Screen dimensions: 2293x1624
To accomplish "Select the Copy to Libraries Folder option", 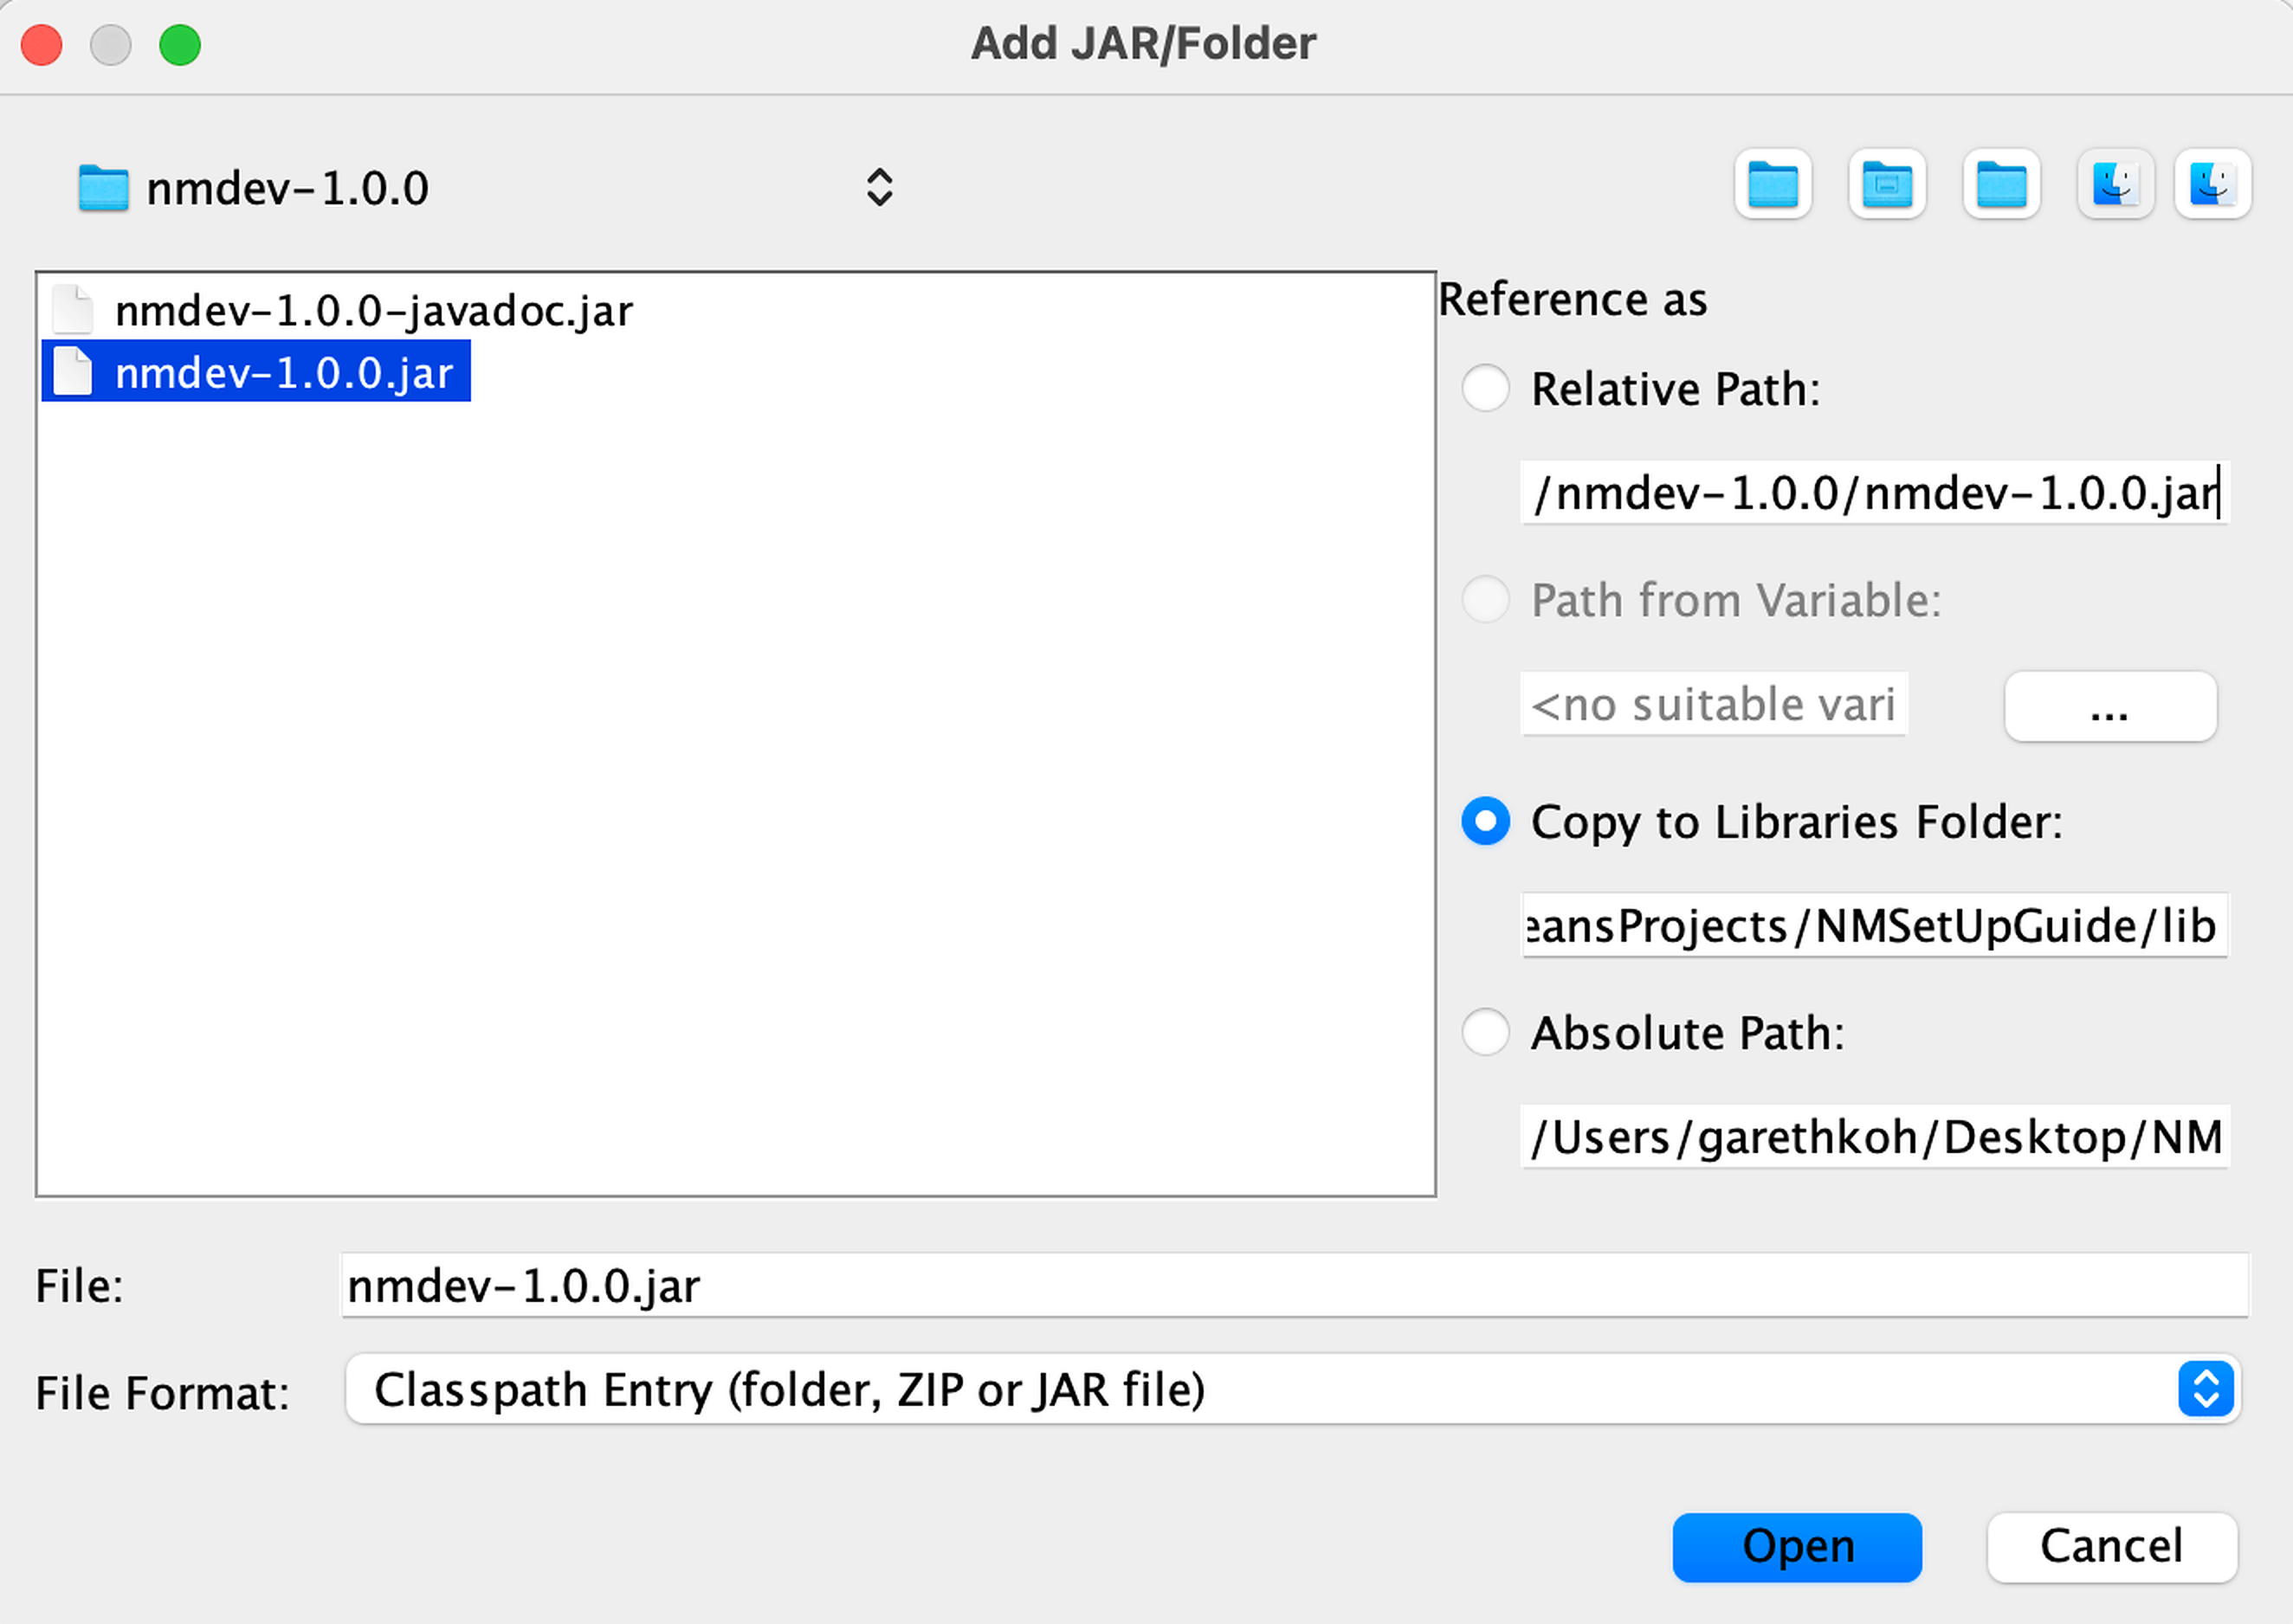I will (1485, 821).
